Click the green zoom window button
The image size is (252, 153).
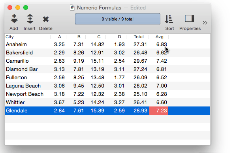tap(26, 7)
